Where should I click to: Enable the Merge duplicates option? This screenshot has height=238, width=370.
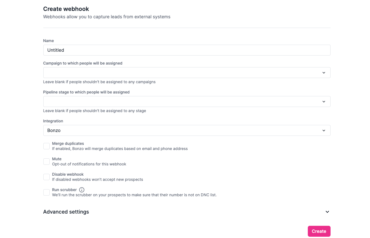pyautogui.click(x=46, y=146)
